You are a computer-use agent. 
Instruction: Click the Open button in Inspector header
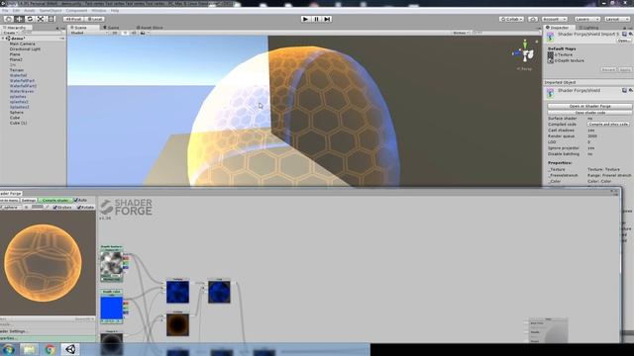[624, 41]
